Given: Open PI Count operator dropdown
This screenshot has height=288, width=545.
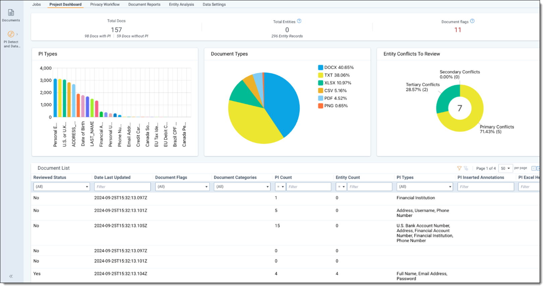Looking at the screenshot, I should 280,187.
